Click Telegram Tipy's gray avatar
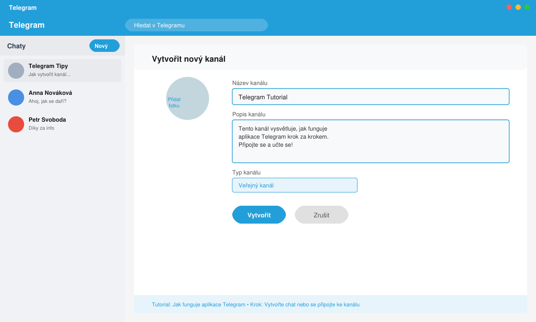The width and height of the screenshot is (536, 322). (x=16, y=71)
